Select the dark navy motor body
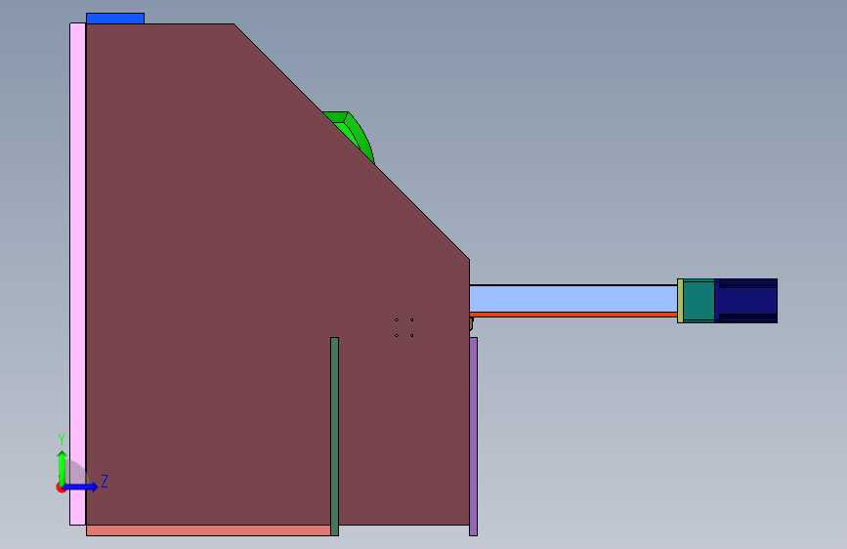847x549 pixels. coord(746,301)
